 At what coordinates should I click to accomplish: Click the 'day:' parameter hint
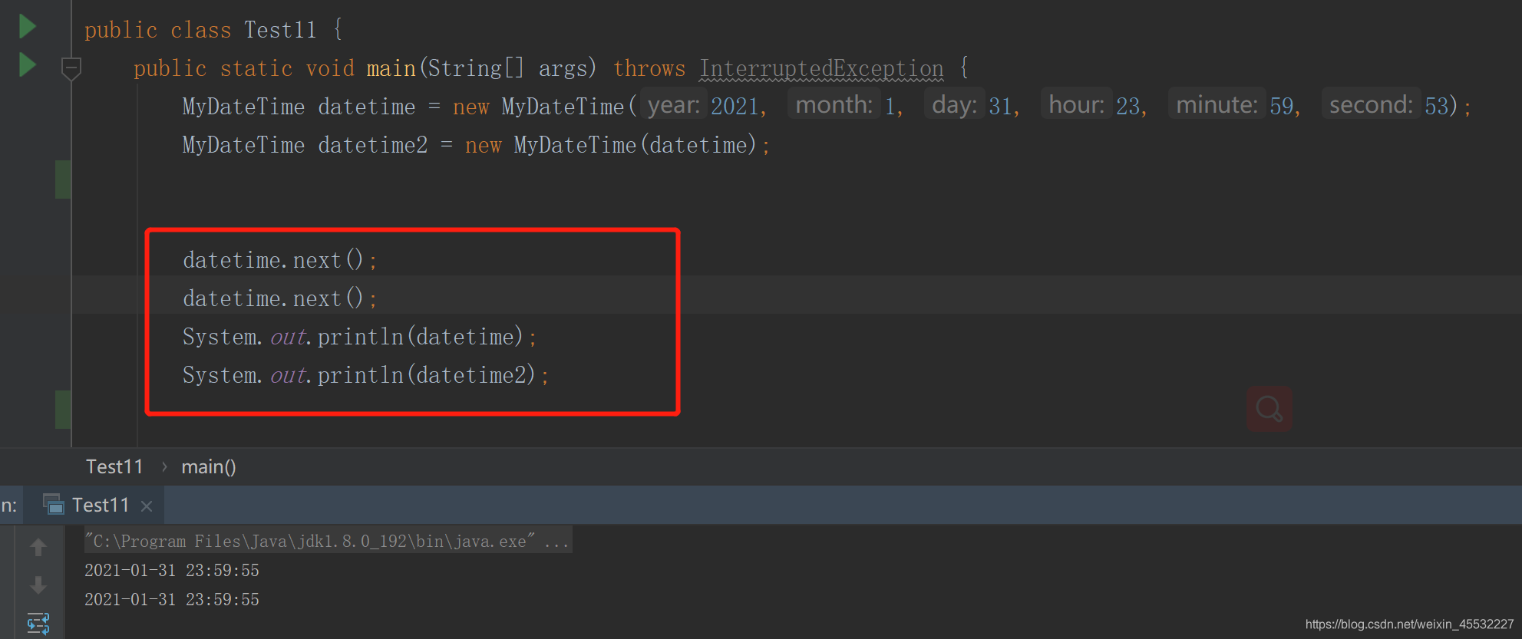954,104
